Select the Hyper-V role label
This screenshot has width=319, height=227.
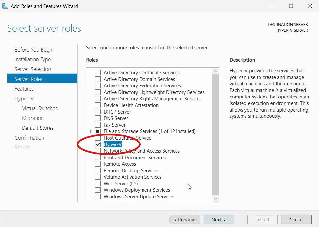pyautogui.click(x=112, y=144)
